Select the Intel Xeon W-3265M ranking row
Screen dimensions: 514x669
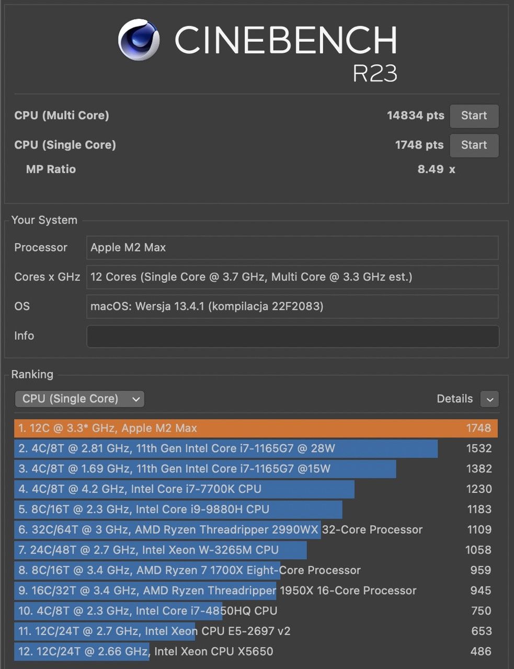click(256, 550)
